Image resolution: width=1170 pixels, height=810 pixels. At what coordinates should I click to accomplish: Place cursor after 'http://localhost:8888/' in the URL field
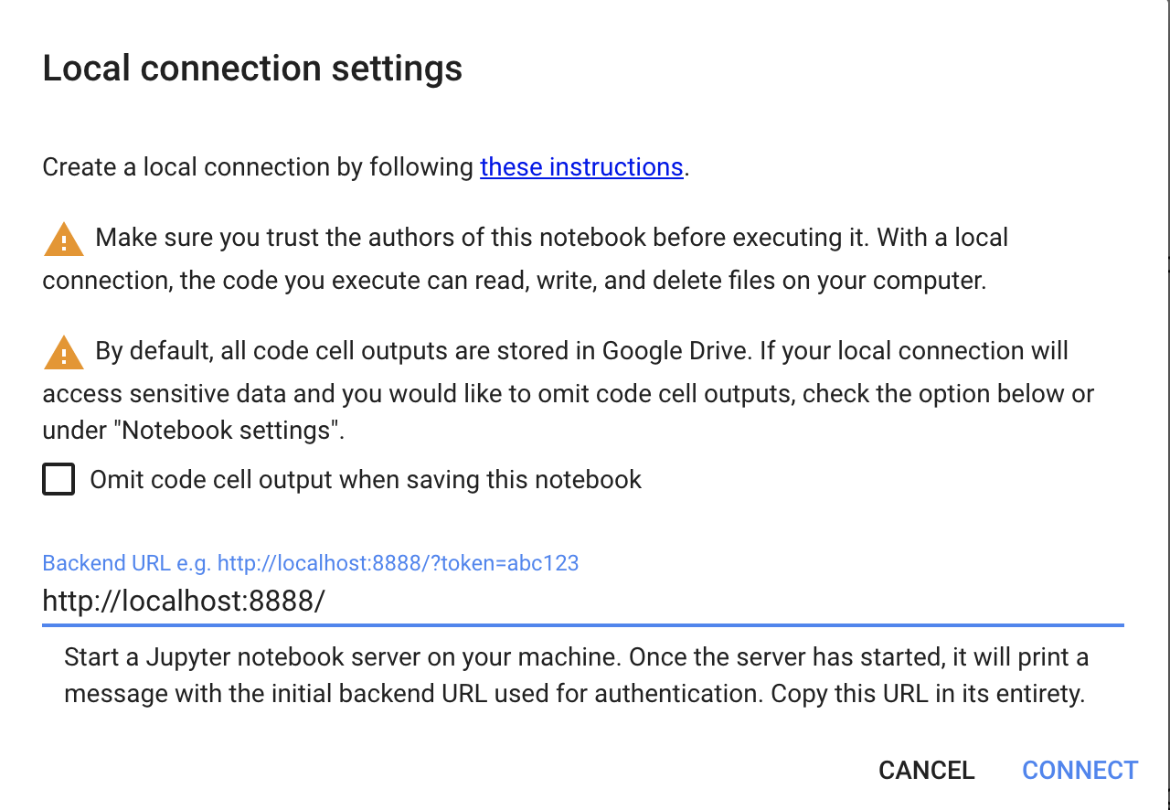[327, 601]
